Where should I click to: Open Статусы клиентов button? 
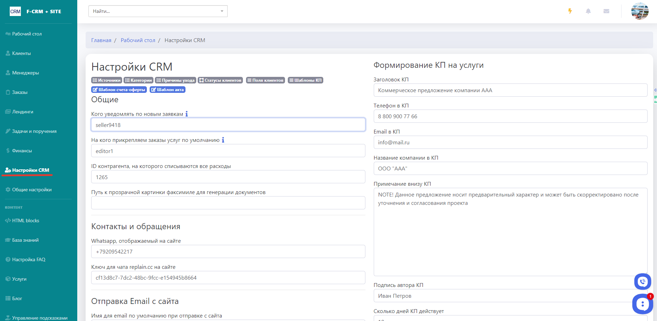point(220,80)
